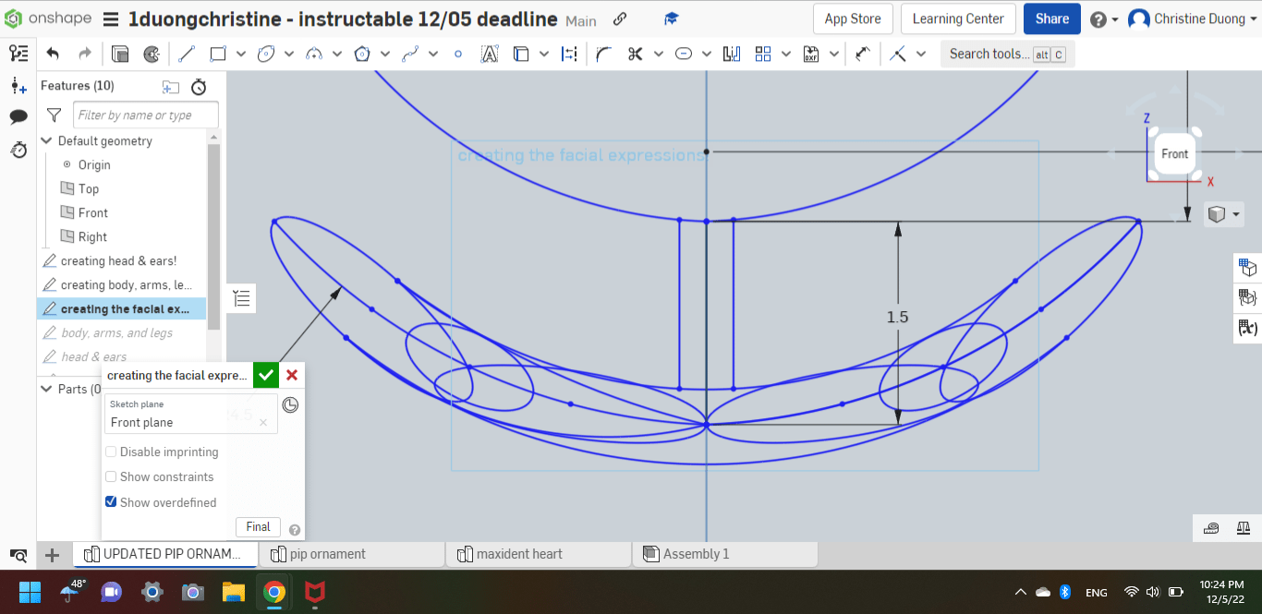Viewport: 1262px width, 614px height.
Task: Open the Polygon tool dropdown arrow
Action: pos(385,54)
